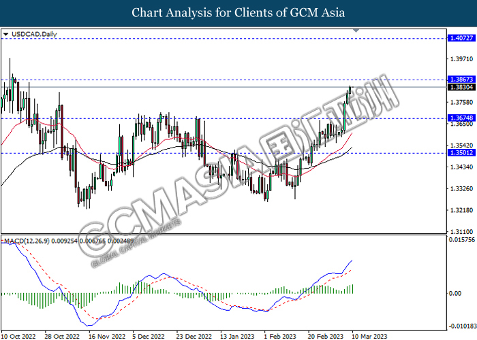Click the chart shift triangle marker at top
Image resolution: width=477 pixels, height=340 pixels.
coord(356,31)
